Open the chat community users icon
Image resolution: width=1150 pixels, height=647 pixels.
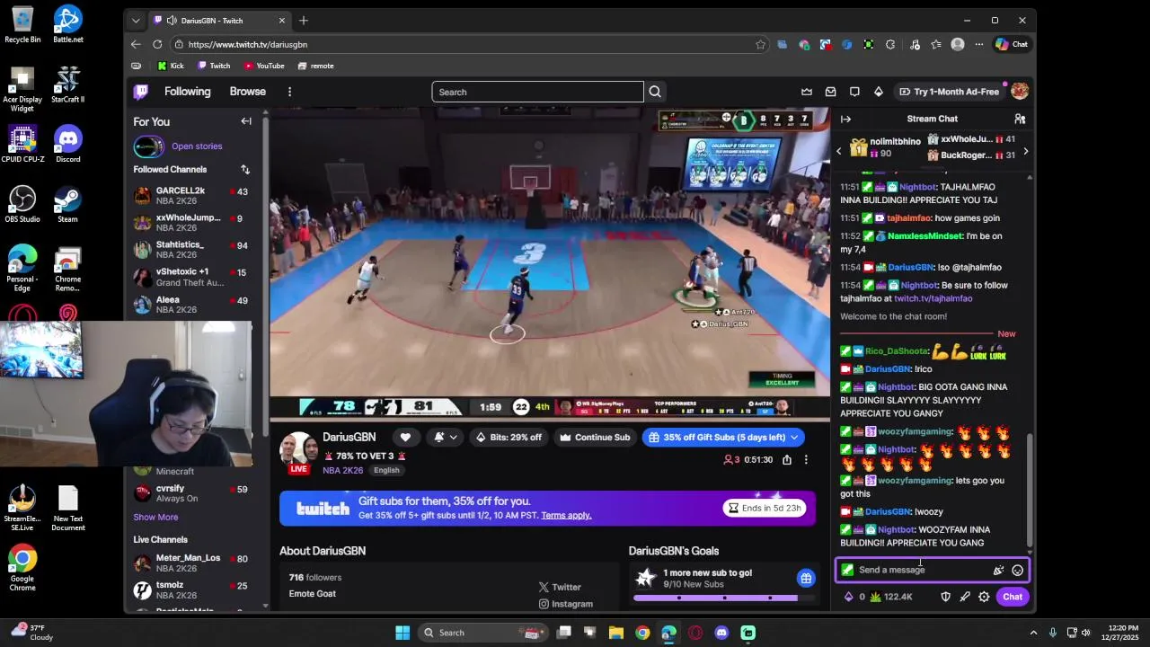(x=1020, y=119)
